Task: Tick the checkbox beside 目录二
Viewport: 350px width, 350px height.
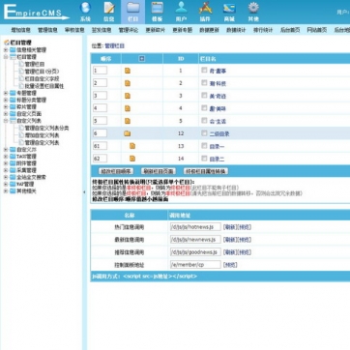Action: pos(204,159)
